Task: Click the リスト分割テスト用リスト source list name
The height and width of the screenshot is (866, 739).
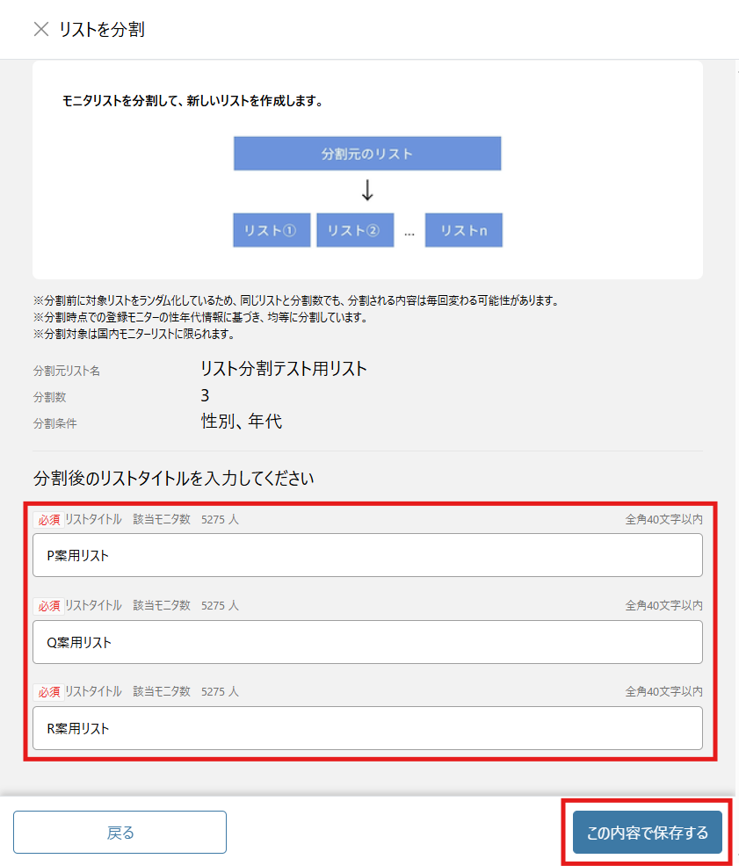Action: click(x=284, y=369)
